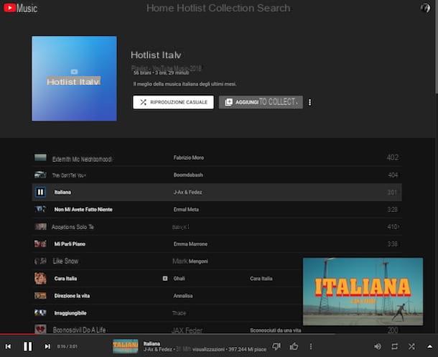This screenshot has width=438, height=357.
Task: Click the Non Mi Avete Fatto Niente thumbnail
Action: click(40, 209)
